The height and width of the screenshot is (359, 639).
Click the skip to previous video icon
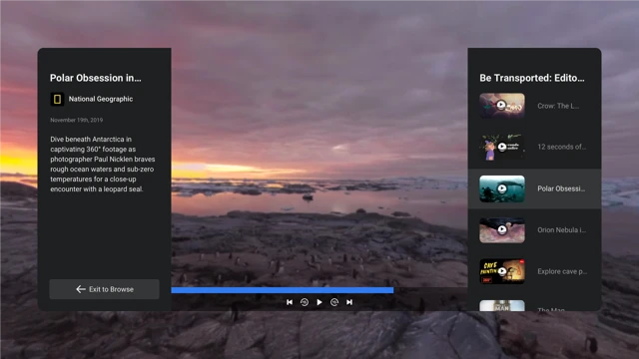click(290, 302)
